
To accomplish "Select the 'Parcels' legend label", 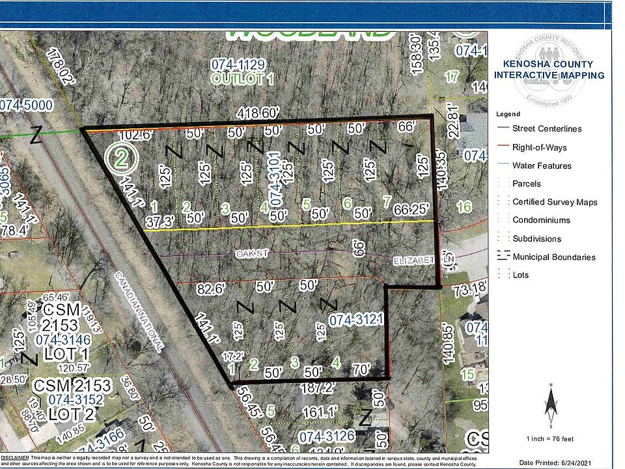I will click(x=527, y=184).
